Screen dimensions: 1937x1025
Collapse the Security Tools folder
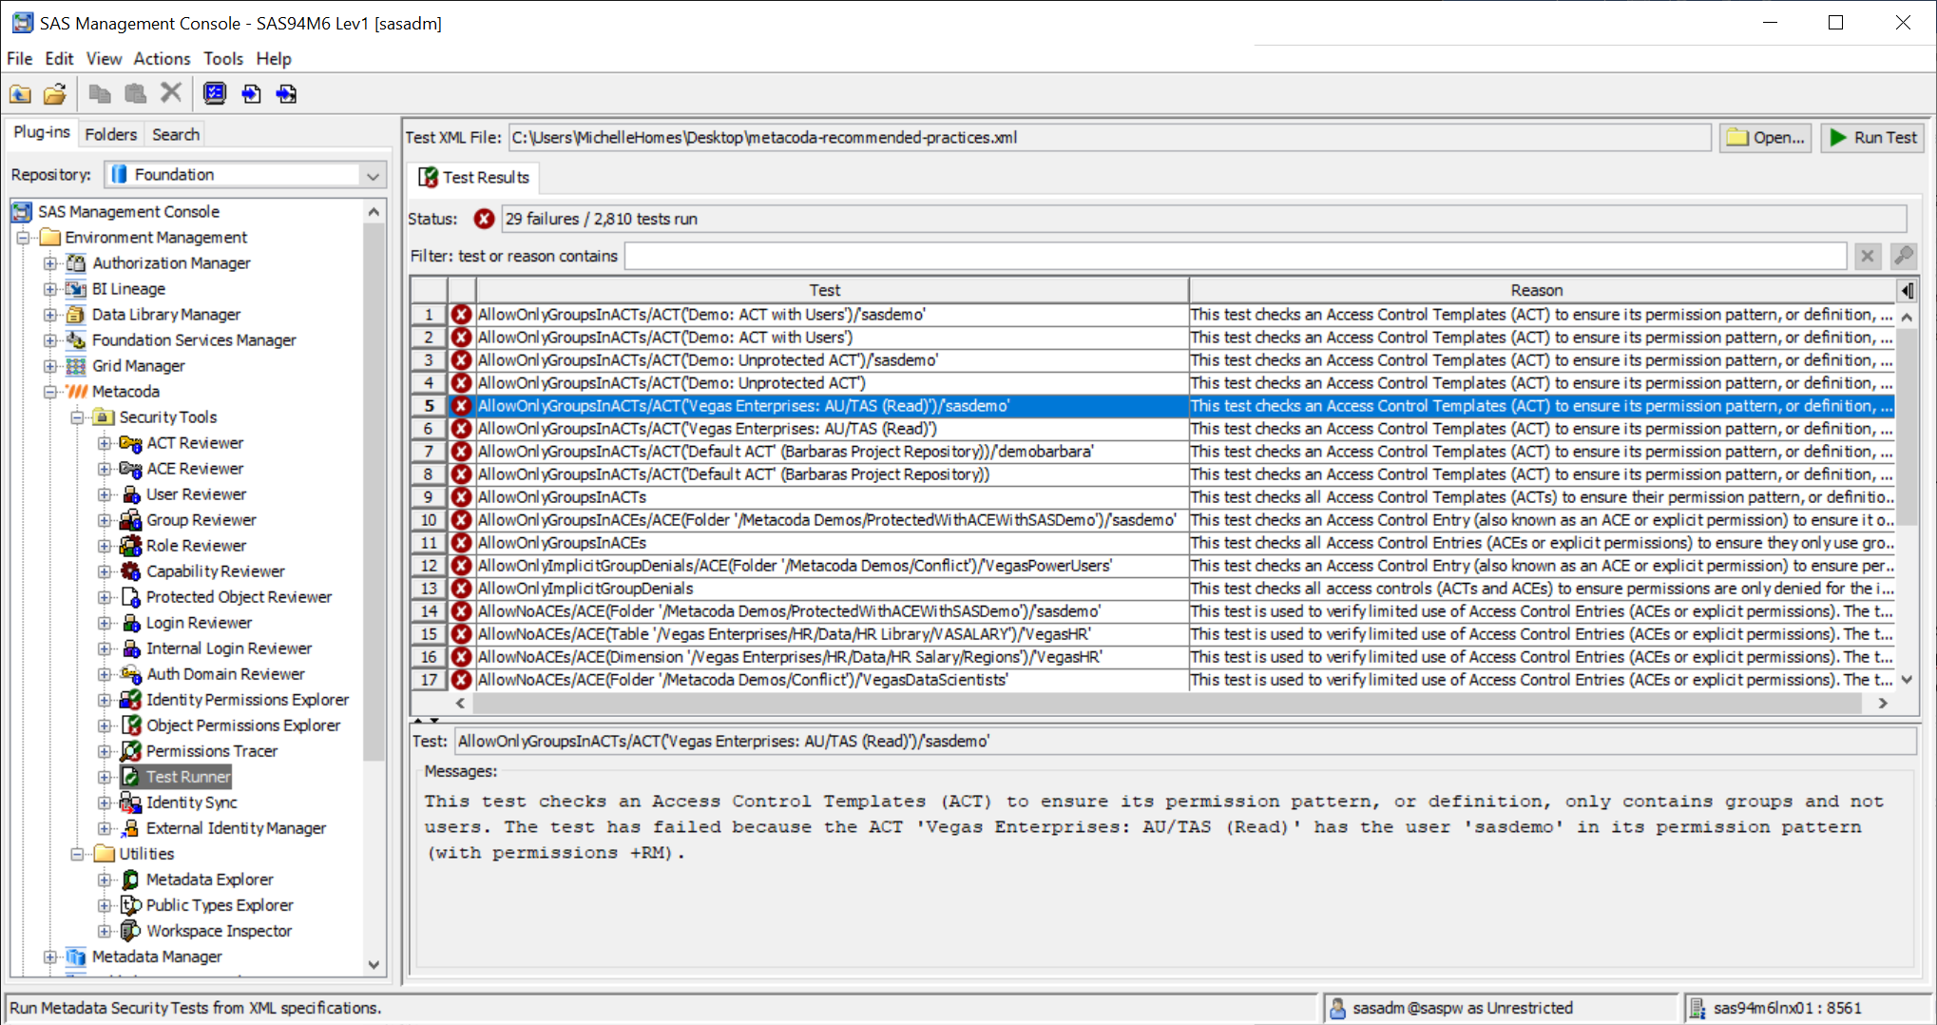pos(78,417)
